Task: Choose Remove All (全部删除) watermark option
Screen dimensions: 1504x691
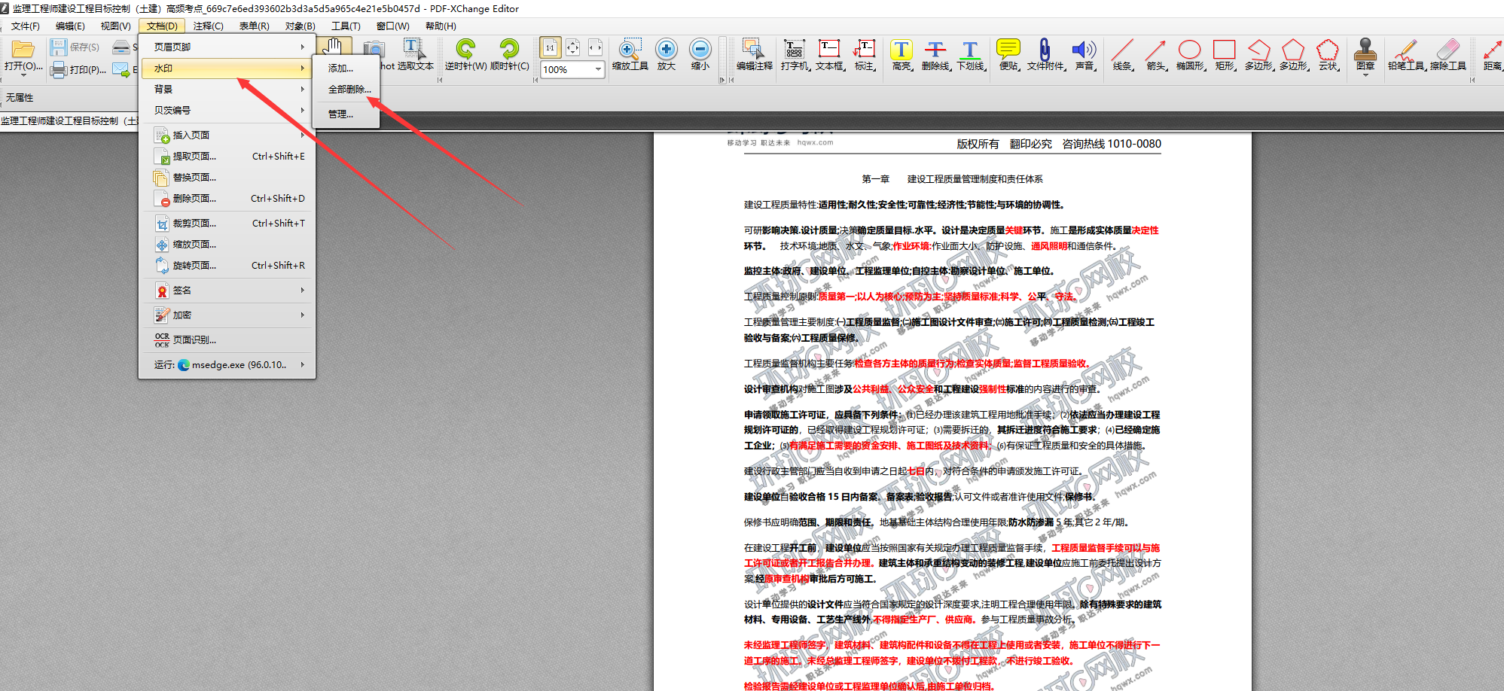Action: [349, 90]
